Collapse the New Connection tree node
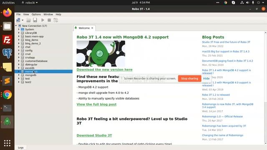Image resolution: width=267 pixels, height=150 pixels. pos(16,26)
